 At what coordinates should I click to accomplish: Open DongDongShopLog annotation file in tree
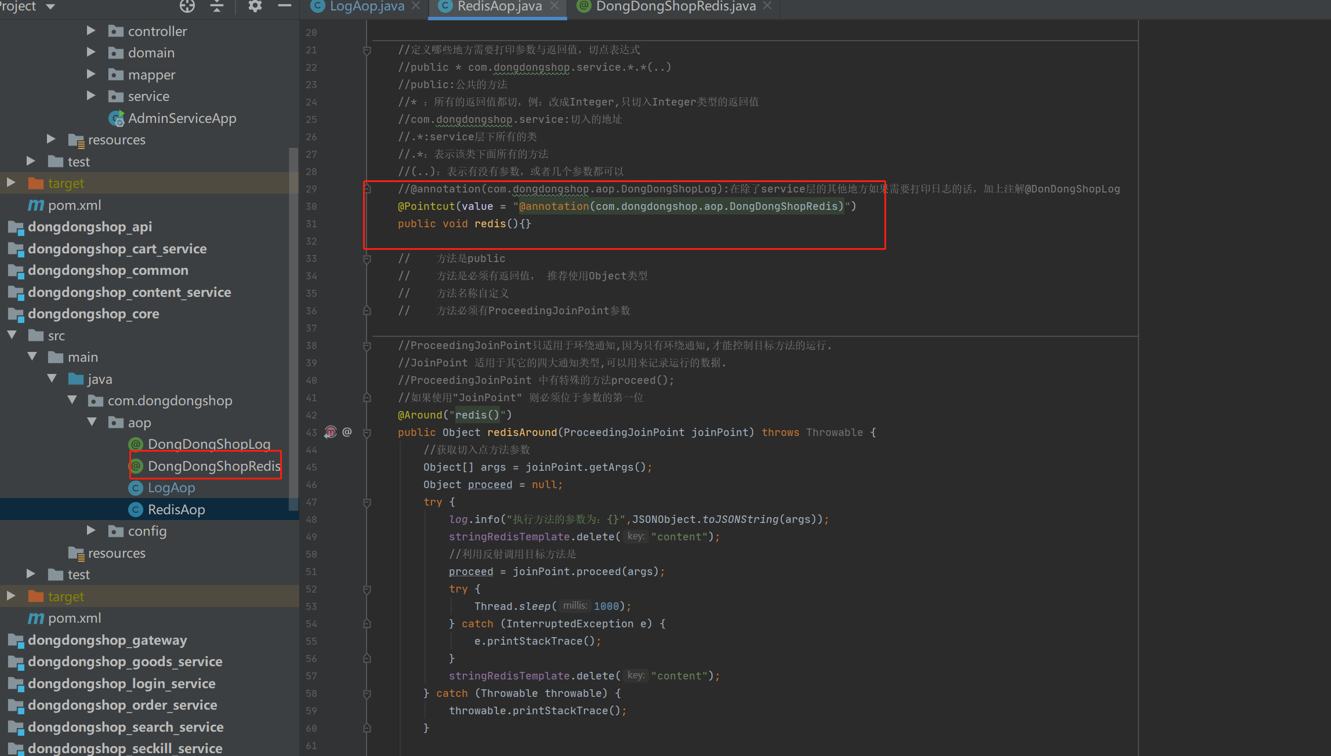(x=208, y=444)
